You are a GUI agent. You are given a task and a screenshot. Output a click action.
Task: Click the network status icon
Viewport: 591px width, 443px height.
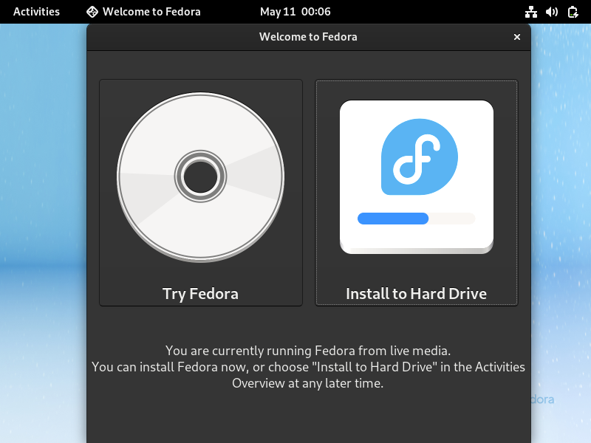(x=532, y=11)
